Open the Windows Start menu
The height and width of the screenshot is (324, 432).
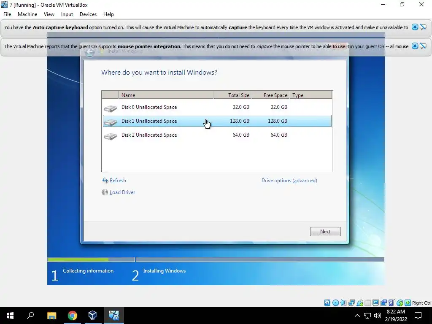pyautogui.click(x=10, y=316)
